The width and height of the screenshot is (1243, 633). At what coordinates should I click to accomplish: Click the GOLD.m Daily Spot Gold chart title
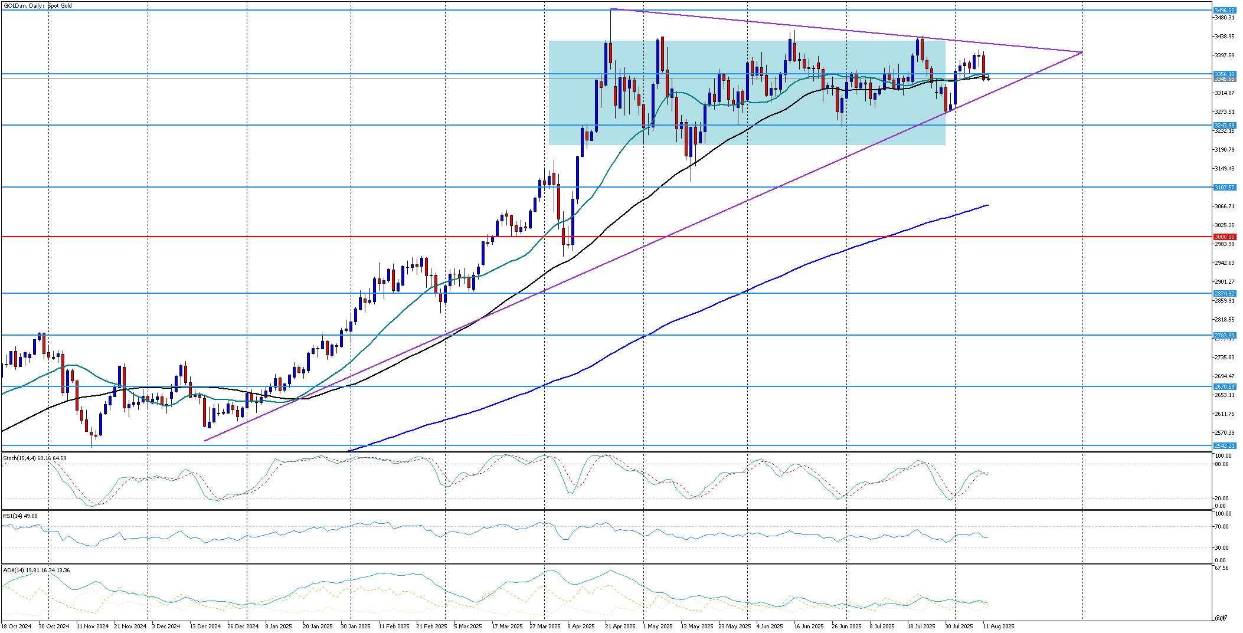coord(38,5)
